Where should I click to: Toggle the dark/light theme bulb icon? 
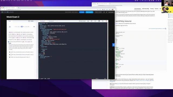(99, 21)
